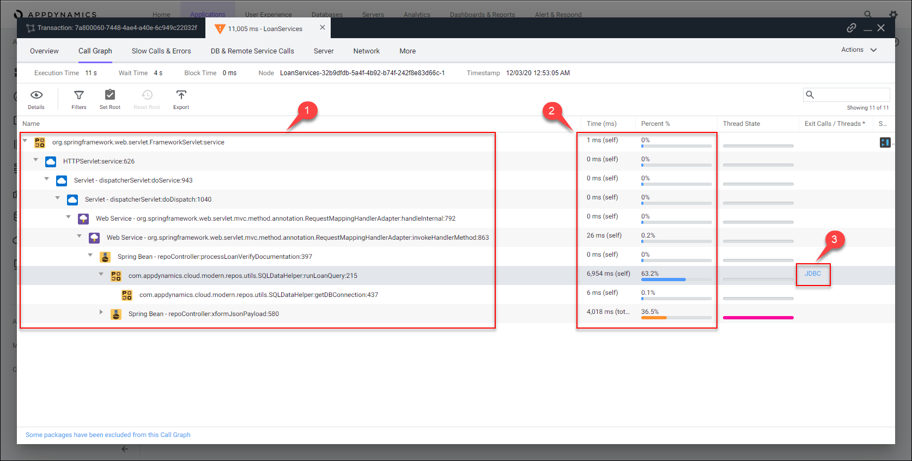This screenshot has width=912, height=461.
Task: Open the DB & Remote Service Calls tab
Action: point(252,51)
